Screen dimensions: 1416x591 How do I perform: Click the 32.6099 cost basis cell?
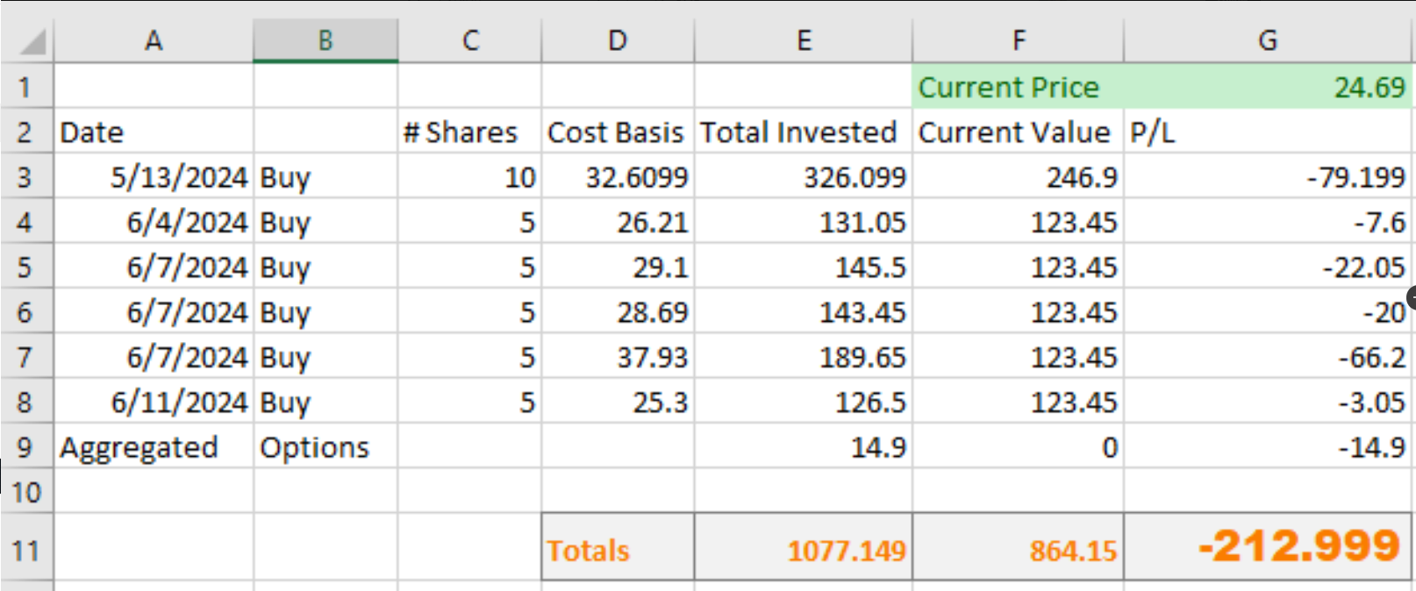(x=618, y=177)
